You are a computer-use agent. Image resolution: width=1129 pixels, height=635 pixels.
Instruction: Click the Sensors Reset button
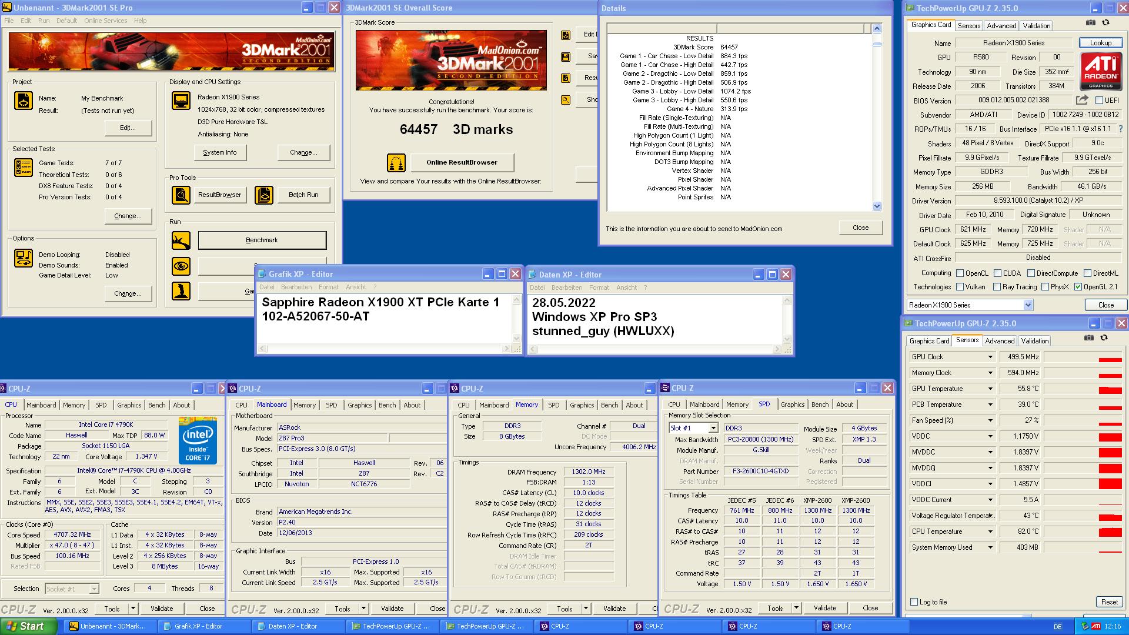pyautogui.click(x=1109, y=602)
